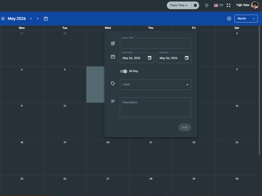
Task: Open the End Date calendar picker
Action: [187, 58]
